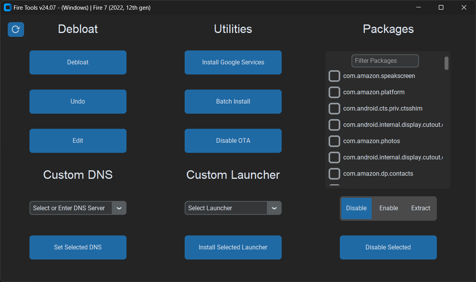Click the Debloat button
Screen dimensions: 476x282
coord(78,62)
